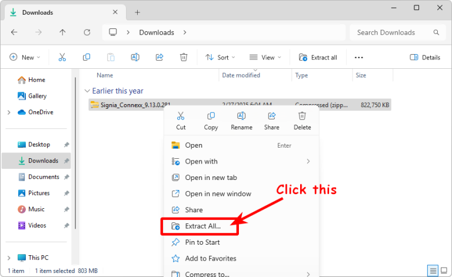The height and width of the screenshot is (277, 452).
Task: Click the Share icon in context menu
Action: [272, 116]
